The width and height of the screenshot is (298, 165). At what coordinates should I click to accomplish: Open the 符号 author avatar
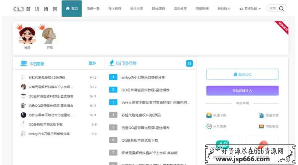click(49, 35)
